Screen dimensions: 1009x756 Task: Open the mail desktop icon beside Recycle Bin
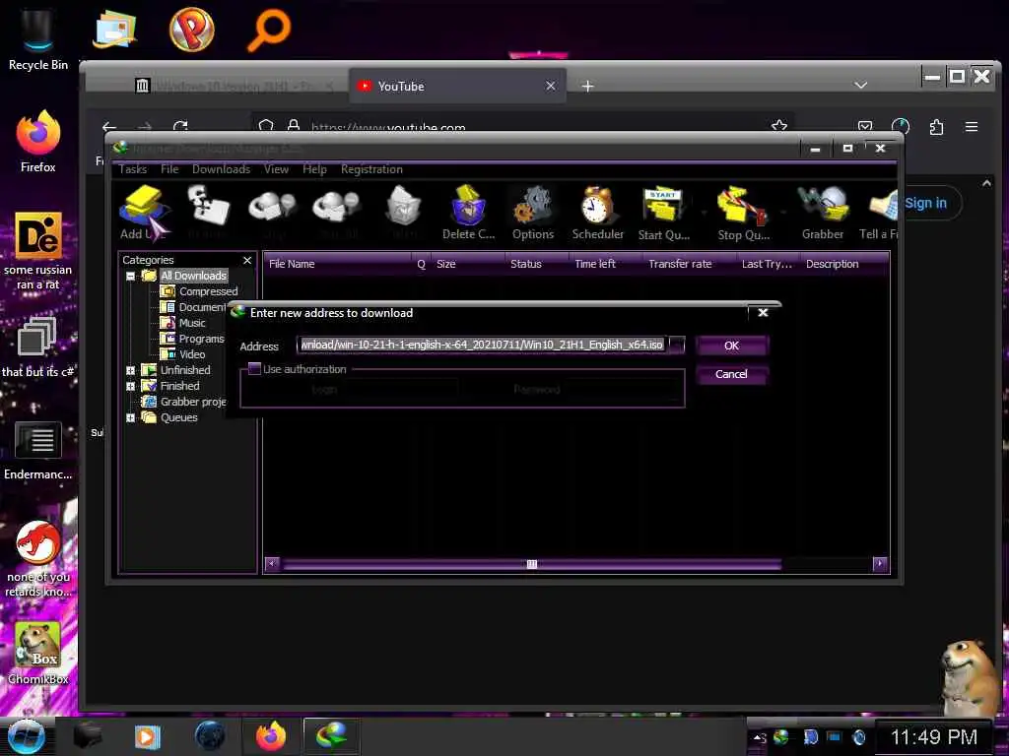coord(114,29)
